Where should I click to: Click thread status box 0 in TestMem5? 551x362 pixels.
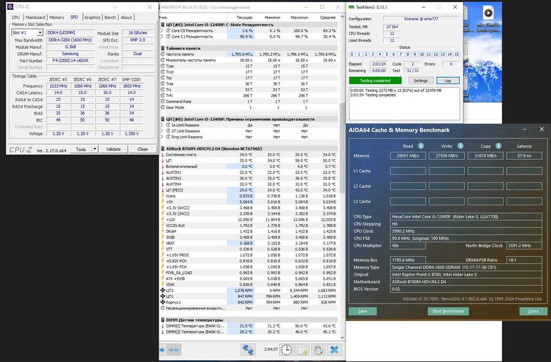[352, 54]
